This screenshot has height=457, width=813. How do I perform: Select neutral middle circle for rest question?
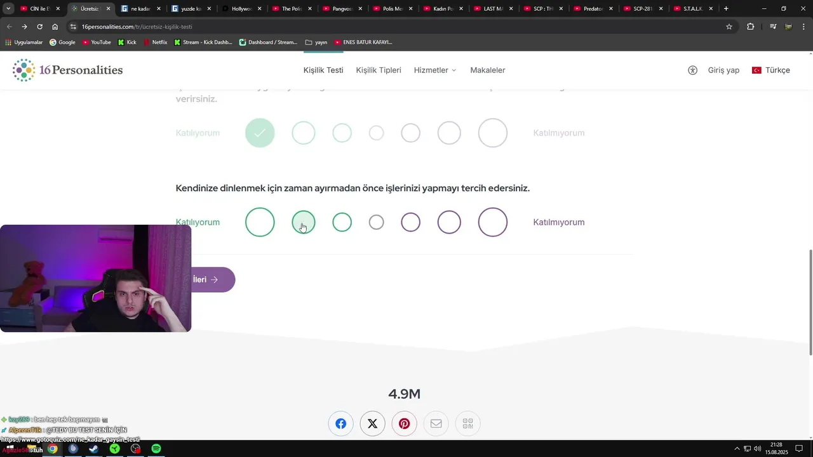[x=377, y=222]
